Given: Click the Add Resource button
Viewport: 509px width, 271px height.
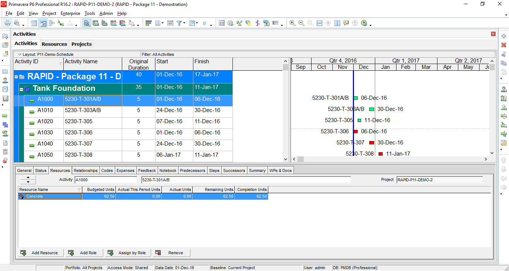Looking at the screenshot, I should click(40, 252).
